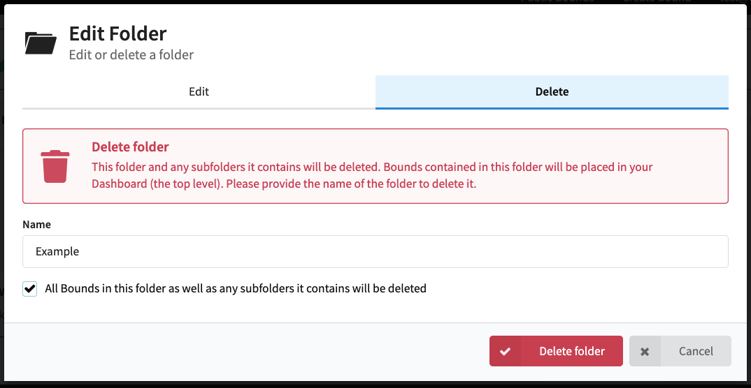This screenshot has width=751, height=388.
Task: Confirm with the Delete folder button
Action: pos(556,351)
